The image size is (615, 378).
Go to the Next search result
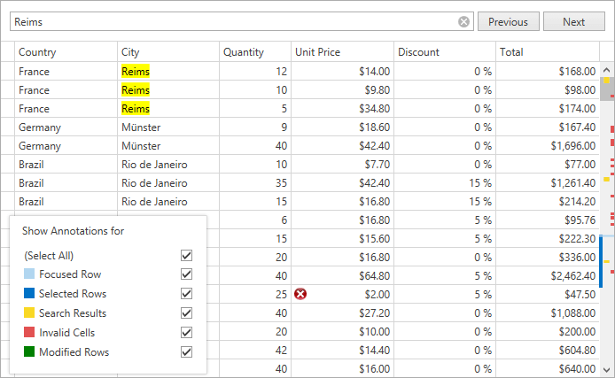tap(573, 22)
